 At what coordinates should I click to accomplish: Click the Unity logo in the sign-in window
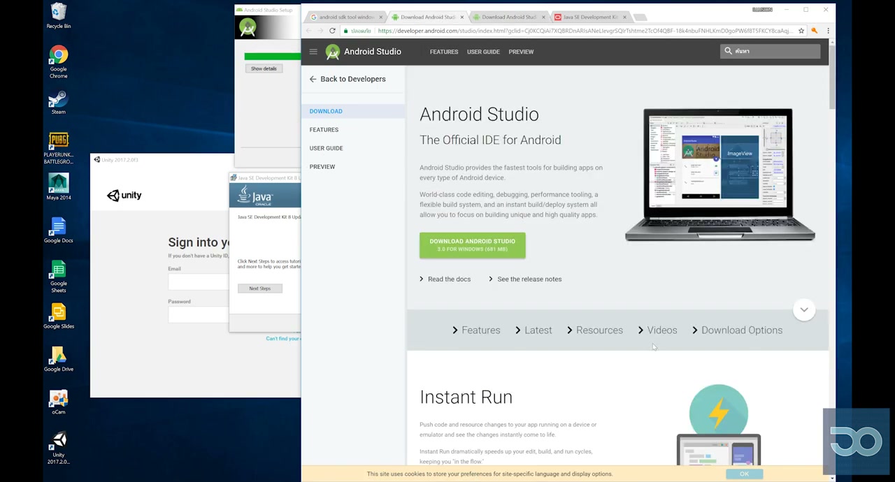click(x=124, y=196)
